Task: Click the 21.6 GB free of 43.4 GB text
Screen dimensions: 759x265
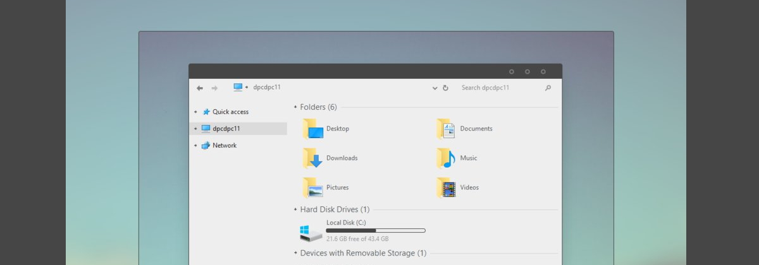Action: pyautogui.click(x=357, y=239)
